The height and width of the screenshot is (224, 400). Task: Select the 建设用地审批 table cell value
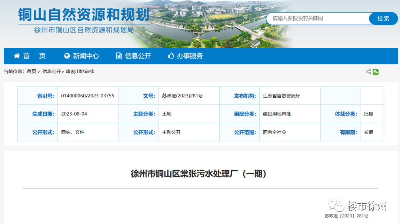coord(277,114)
